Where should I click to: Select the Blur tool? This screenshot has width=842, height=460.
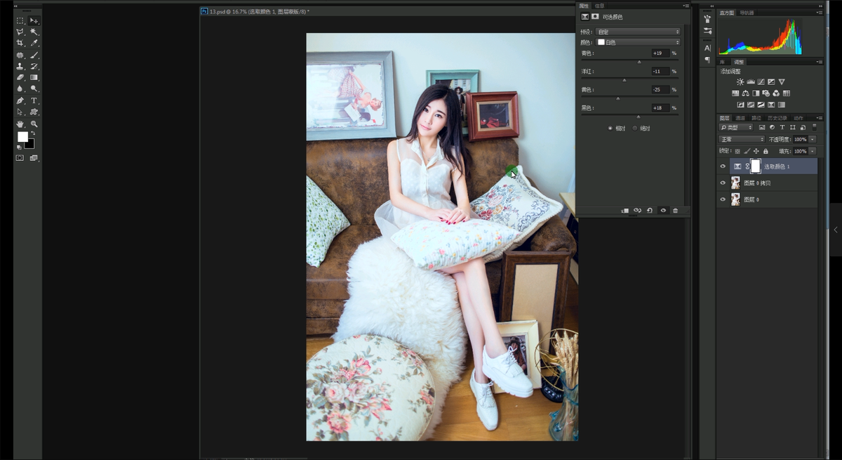[20, 88]
